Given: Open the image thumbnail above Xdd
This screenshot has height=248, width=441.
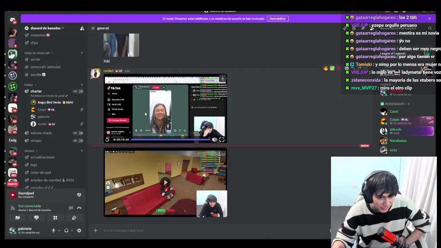Looking at the screenshot, I should (121, 45).
